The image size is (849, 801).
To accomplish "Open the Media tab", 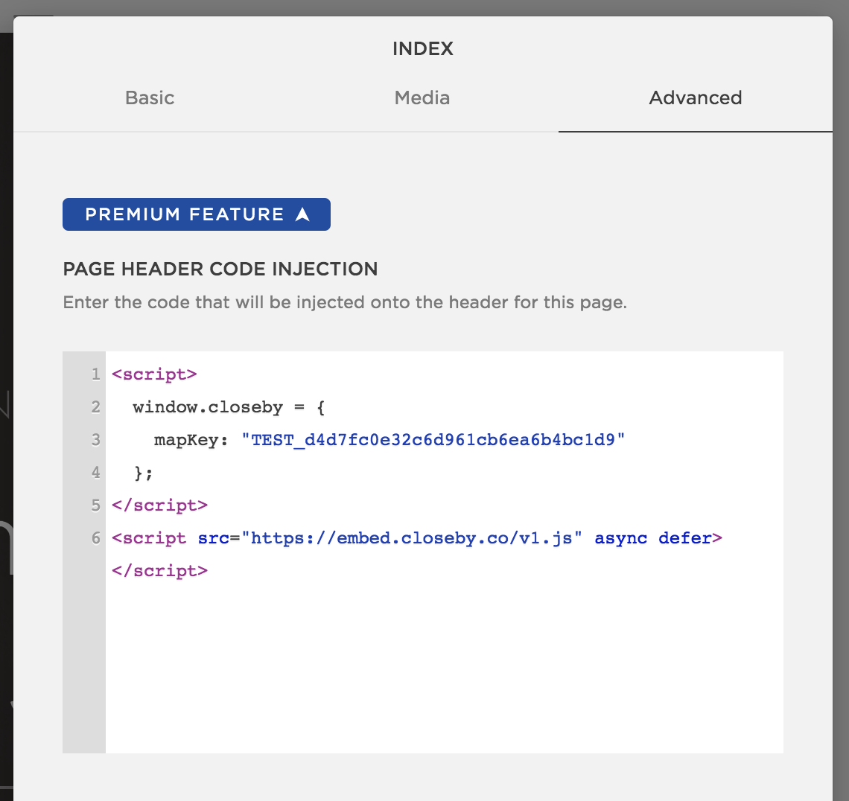I will click(x=422, y=98).
